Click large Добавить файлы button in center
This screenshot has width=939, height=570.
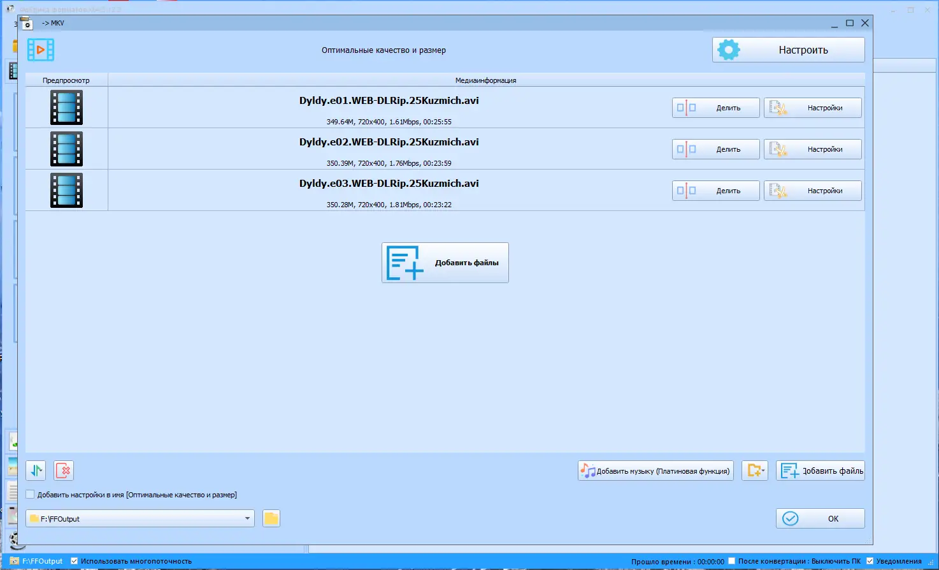[445, 263]
